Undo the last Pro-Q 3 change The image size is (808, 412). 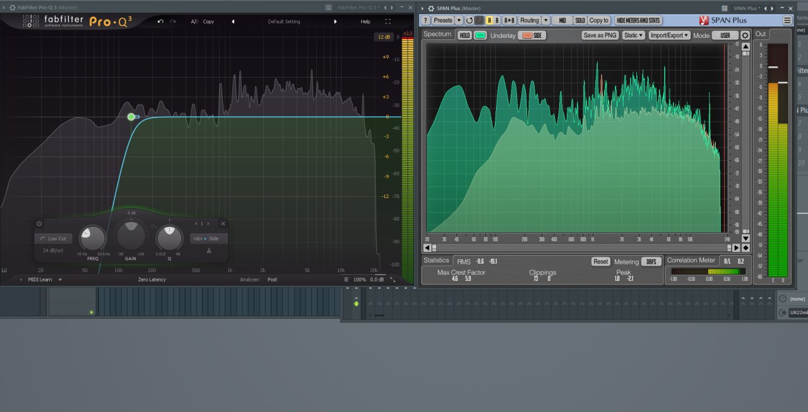point(160,21)
